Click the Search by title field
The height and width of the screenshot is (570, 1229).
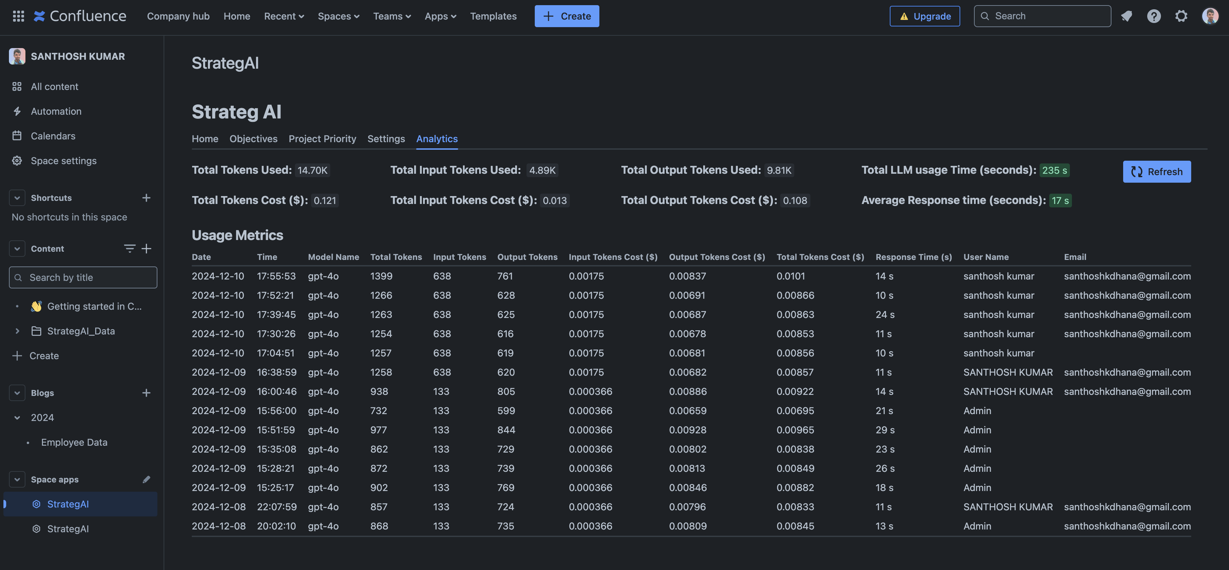(x=83, y=277)
